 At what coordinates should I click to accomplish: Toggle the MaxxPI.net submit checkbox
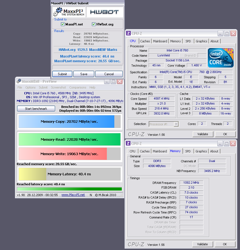coord(63,24)
